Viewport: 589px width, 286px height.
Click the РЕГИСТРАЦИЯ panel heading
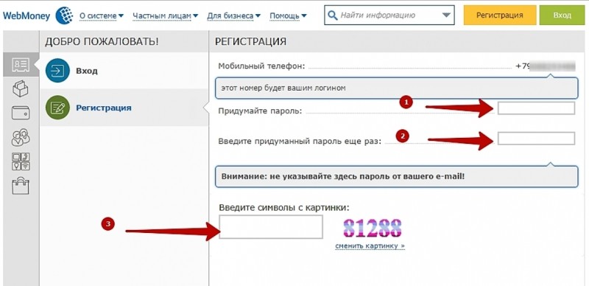point(250,41)
